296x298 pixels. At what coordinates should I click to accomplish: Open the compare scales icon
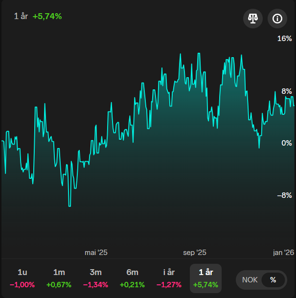pyautogui.click(x=253, y=19)
